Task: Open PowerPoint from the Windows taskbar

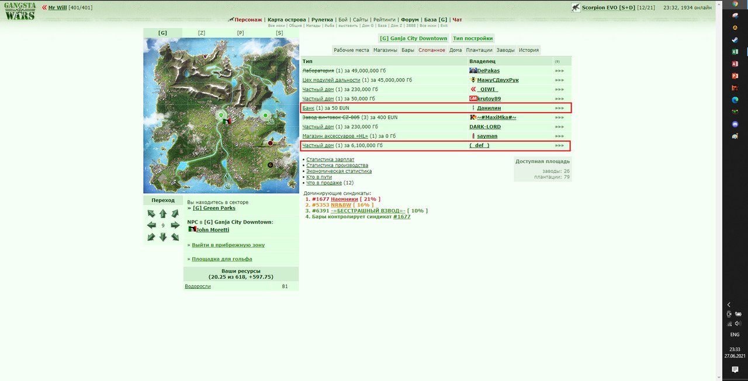Action: [735, 76]
